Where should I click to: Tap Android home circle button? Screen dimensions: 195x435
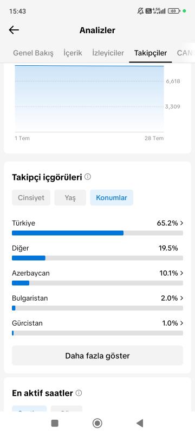tap(97, 423)
